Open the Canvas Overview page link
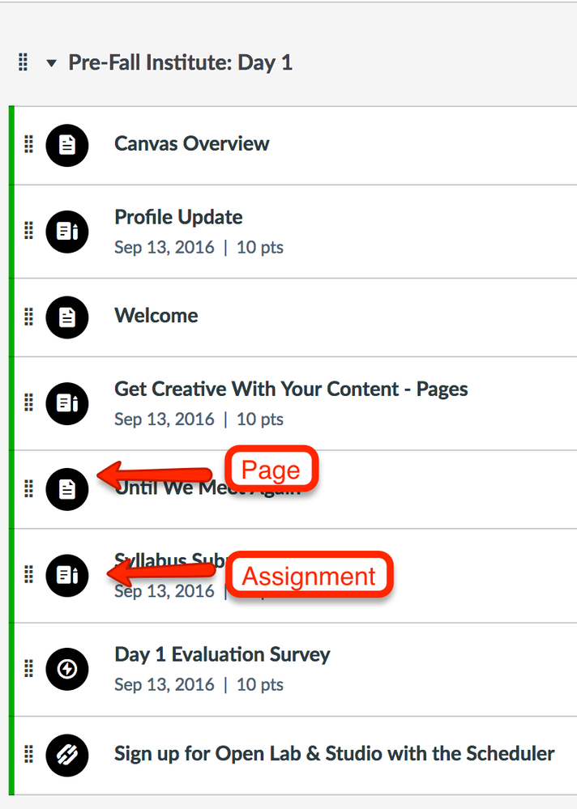This screenshot has height=809, width=577. click(191, 143)
